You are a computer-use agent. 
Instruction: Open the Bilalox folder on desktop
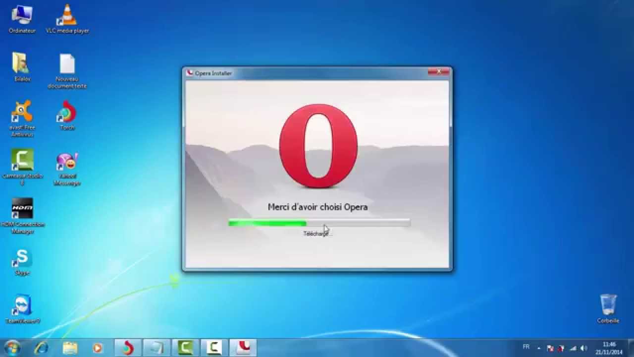(x=22, y=67)
